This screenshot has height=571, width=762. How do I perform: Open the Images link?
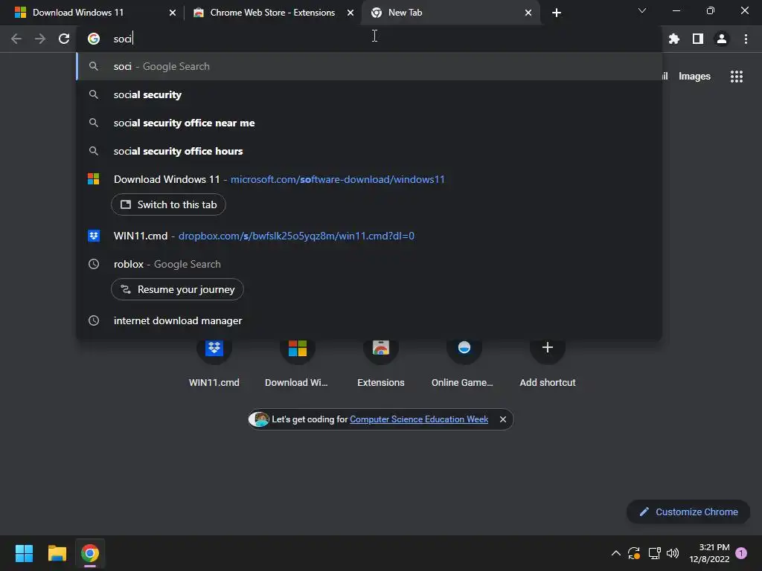[x=694, y=77]
